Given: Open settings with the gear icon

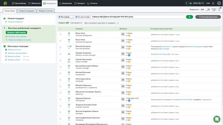Looking at the screenshot, I should click(219, 3).
